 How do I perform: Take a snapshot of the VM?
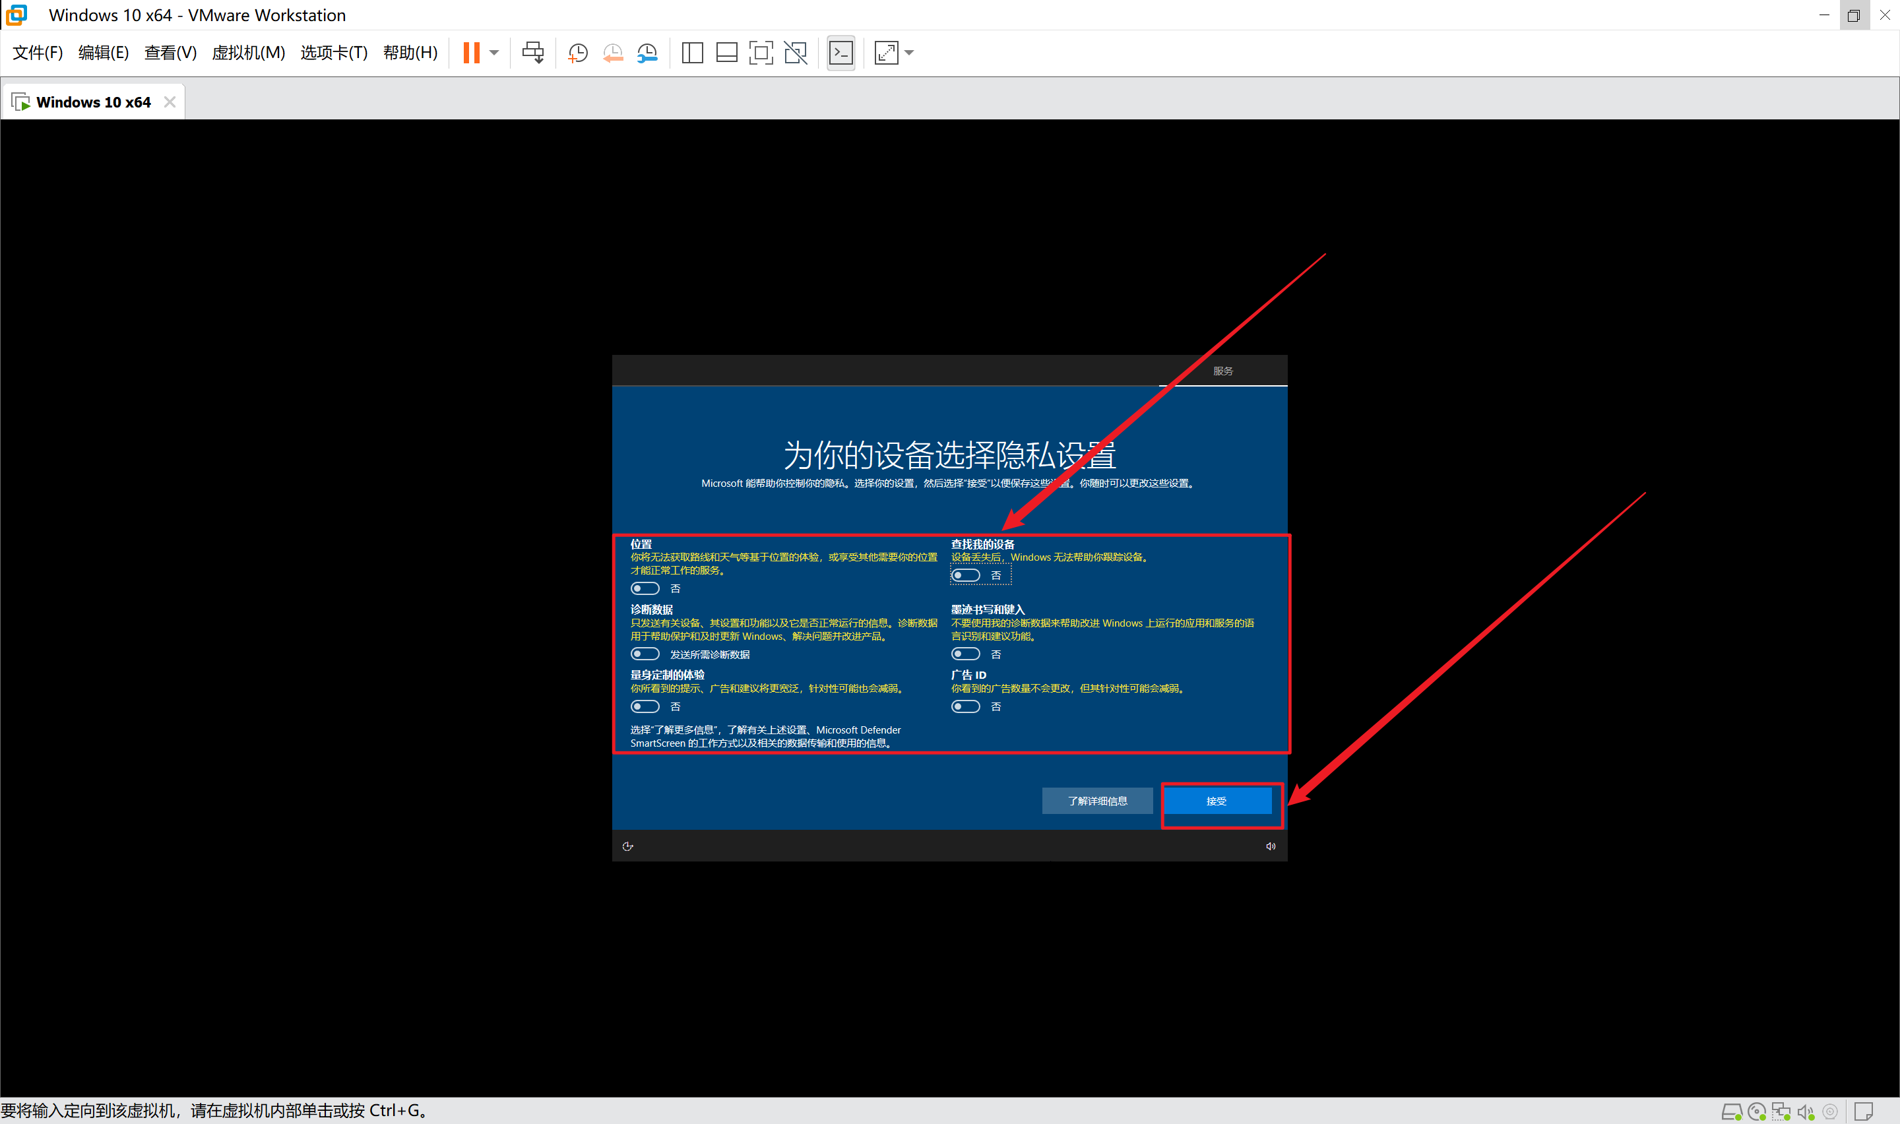(578, 52)
